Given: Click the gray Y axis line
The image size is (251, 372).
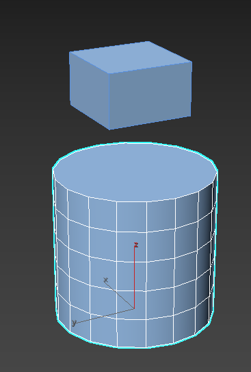Looking at the screenshot, I should tap(105, 316).
